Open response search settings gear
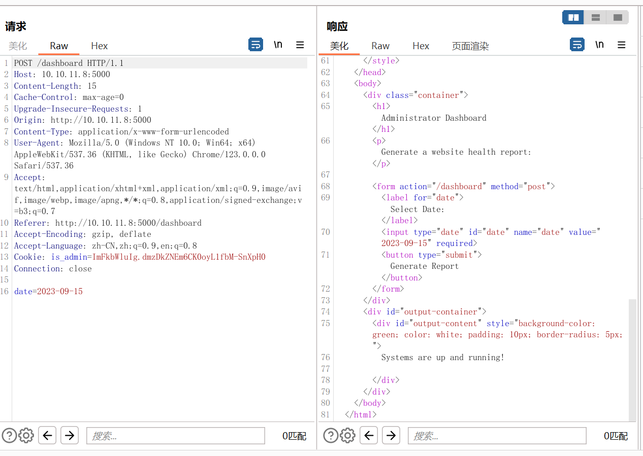The width and height of the screenshot is (643, 456). pos(347,435)
